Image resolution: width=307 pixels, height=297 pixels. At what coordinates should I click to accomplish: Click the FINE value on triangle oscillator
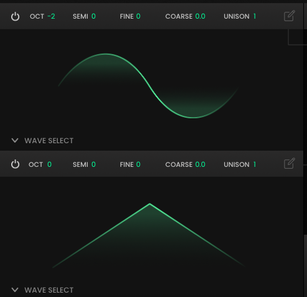(x=138, y=164)
